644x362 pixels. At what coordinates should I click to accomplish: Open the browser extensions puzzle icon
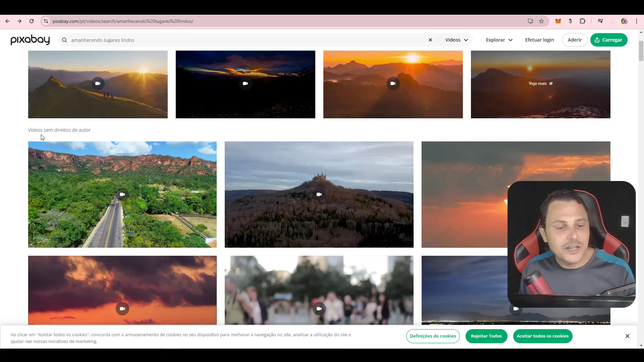[x=583, y=21]
